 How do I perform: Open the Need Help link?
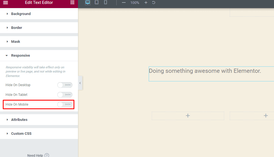click(x=35, y=155)
